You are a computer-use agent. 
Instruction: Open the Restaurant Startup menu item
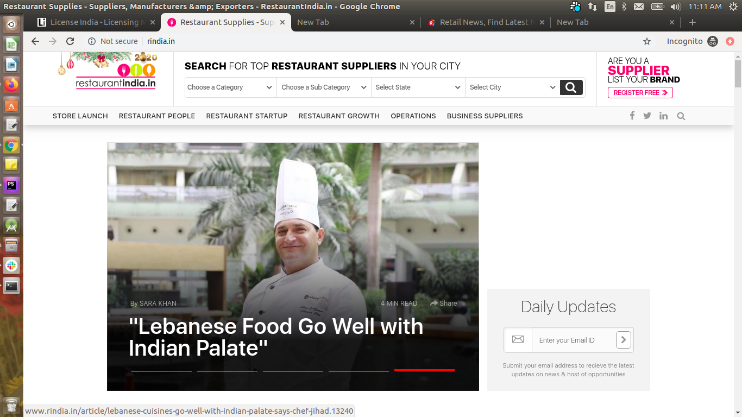pos(247,116)
